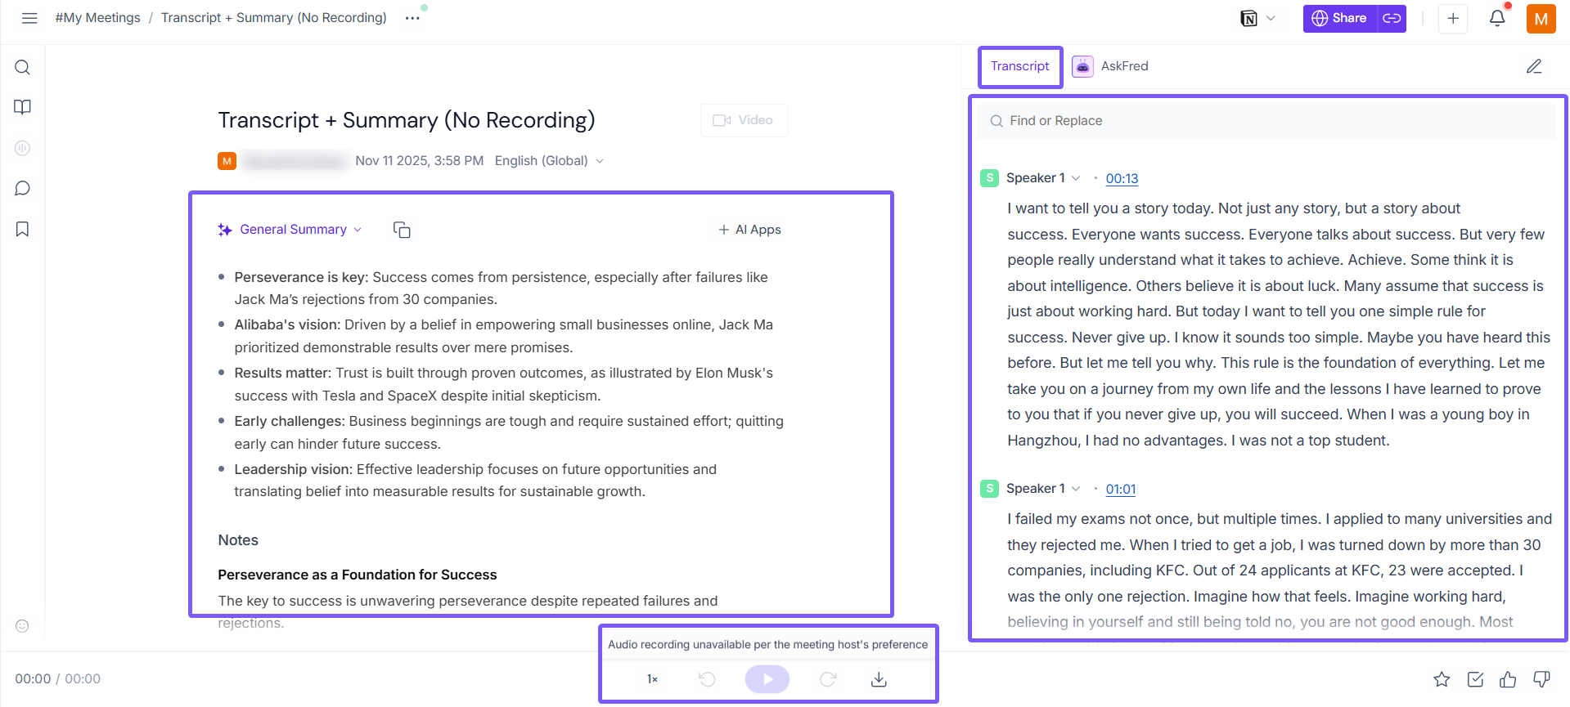Give thumbs down feedback
The width and height of the screenshot is (1570, 707).
tap(1541, 679)
